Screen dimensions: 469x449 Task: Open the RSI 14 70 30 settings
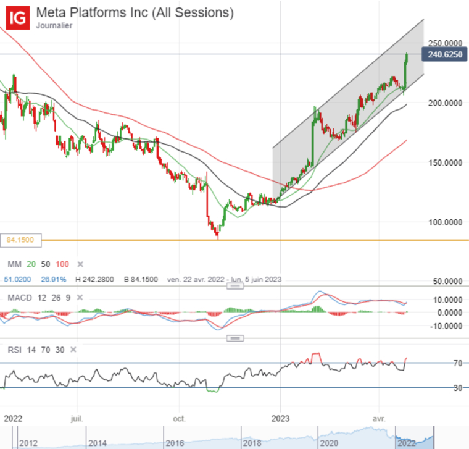34,350
